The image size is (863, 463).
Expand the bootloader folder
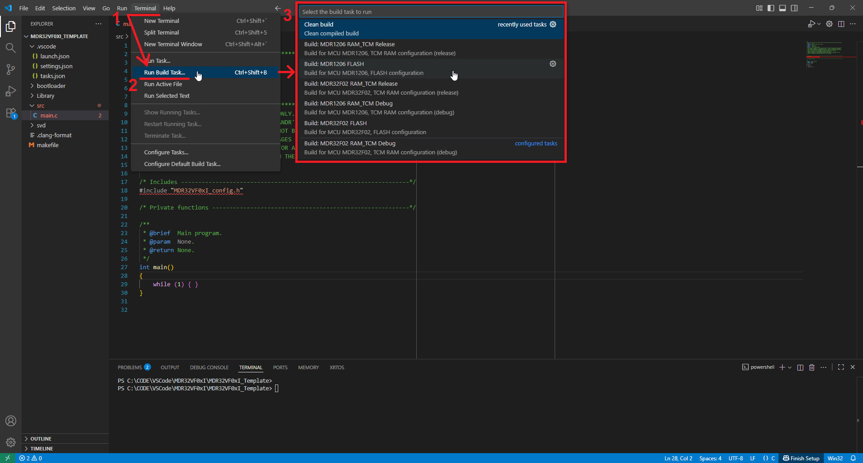tap(51, 86)
